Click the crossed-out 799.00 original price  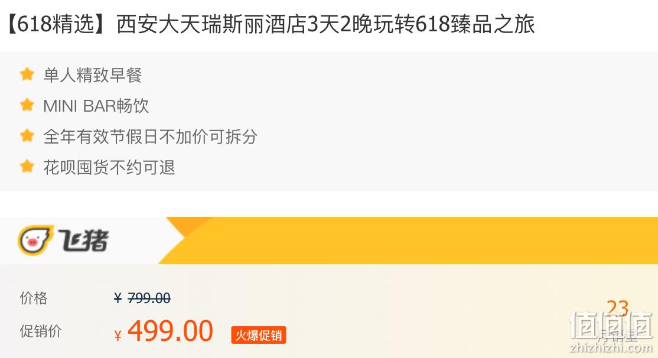[x=149, y=298]
